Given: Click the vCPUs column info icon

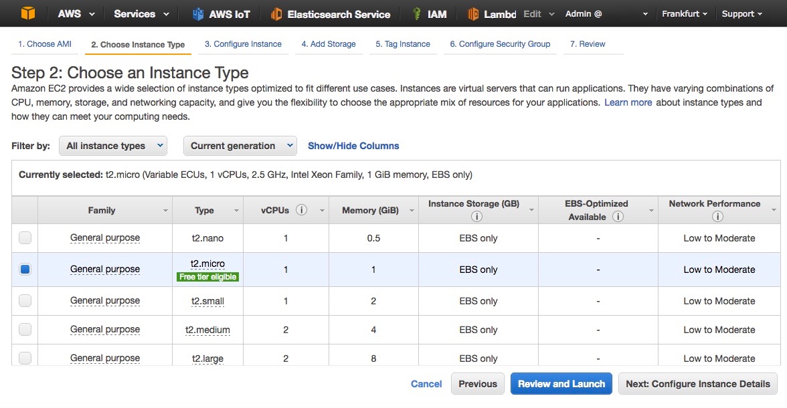Looking at the screenshot, I should pyautogui.click(x=302, y=210).
